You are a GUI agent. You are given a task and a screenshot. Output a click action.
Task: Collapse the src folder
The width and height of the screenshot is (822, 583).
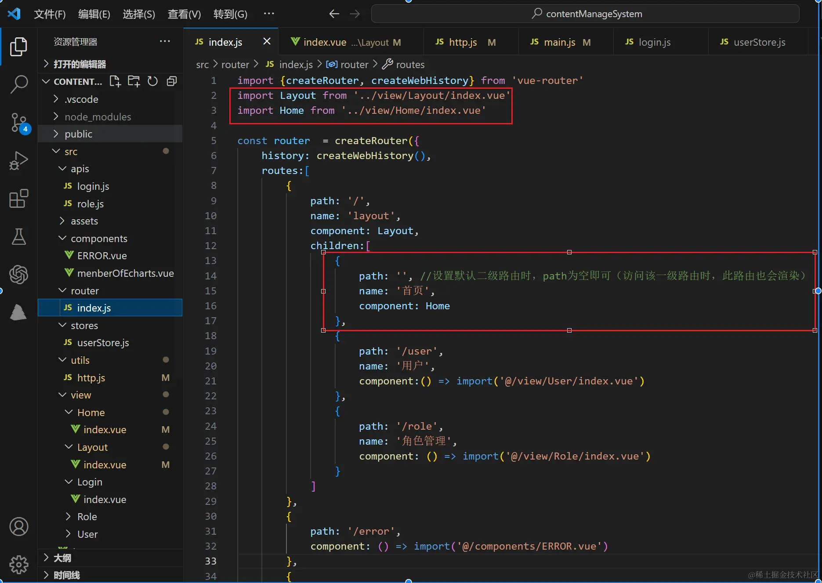pyautogui.click(x=110, y=151)
